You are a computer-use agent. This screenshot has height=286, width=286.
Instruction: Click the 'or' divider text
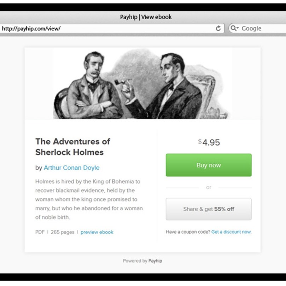[209, 187]
